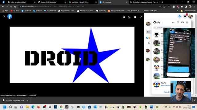Open Chrome extensions puzzle icon
Image resolution: width=197 pixels, height=110 pixels.
(182, 7)
